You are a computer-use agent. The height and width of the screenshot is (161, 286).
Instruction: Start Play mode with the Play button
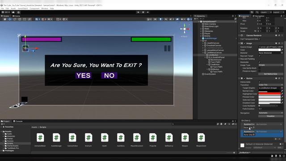pos(138,12)
